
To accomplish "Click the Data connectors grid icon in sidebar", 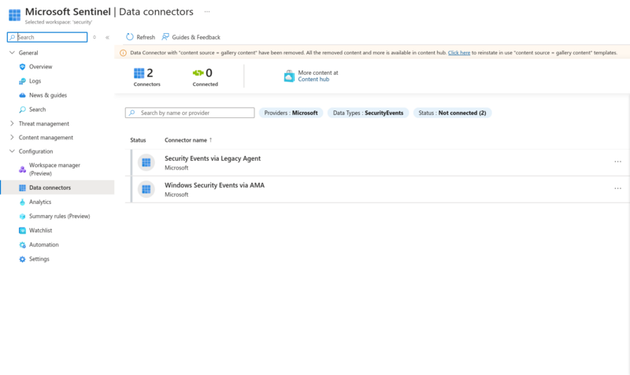I will 23,187.
